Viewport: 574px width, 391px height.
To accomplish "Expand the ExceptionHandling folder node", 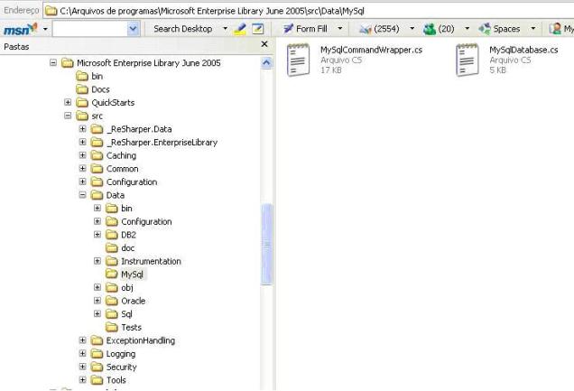I will pos(82,340).
